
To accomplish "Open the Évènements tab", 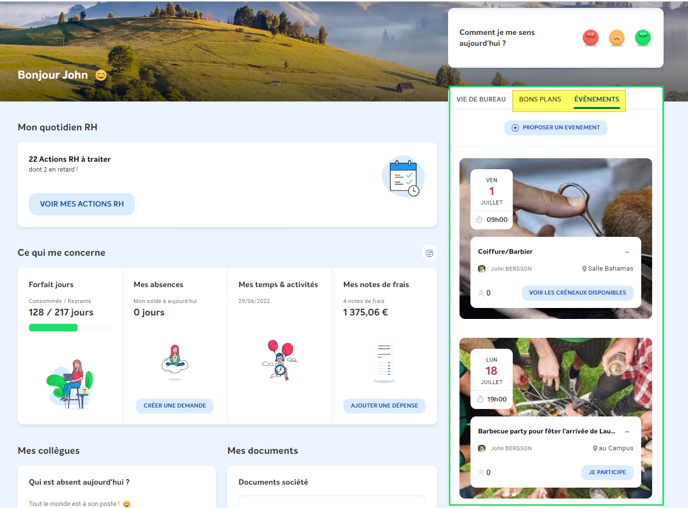I will point(596,99).
